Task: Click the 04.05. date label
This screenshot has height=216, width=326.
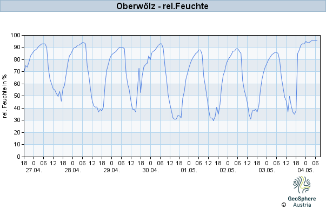Action: 305,170
